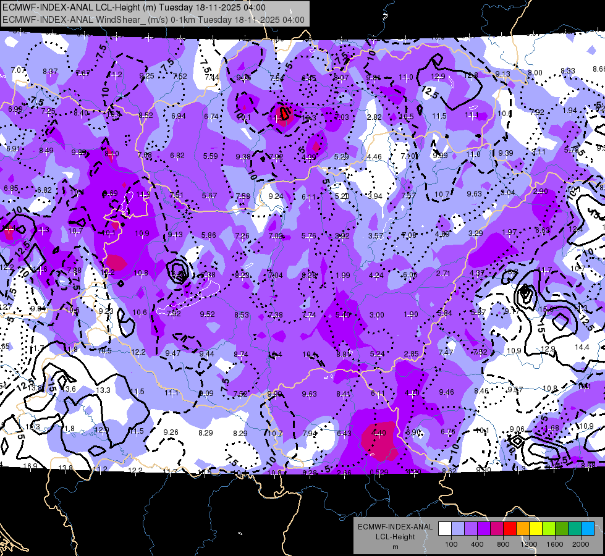Click the map value 8.74

click(x=241, y=354)
